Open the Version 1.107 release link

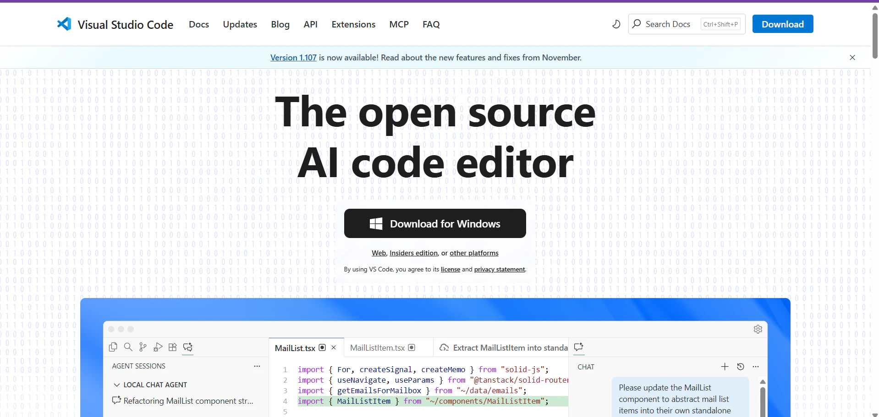pyautogui.click(x=293, y=58)
